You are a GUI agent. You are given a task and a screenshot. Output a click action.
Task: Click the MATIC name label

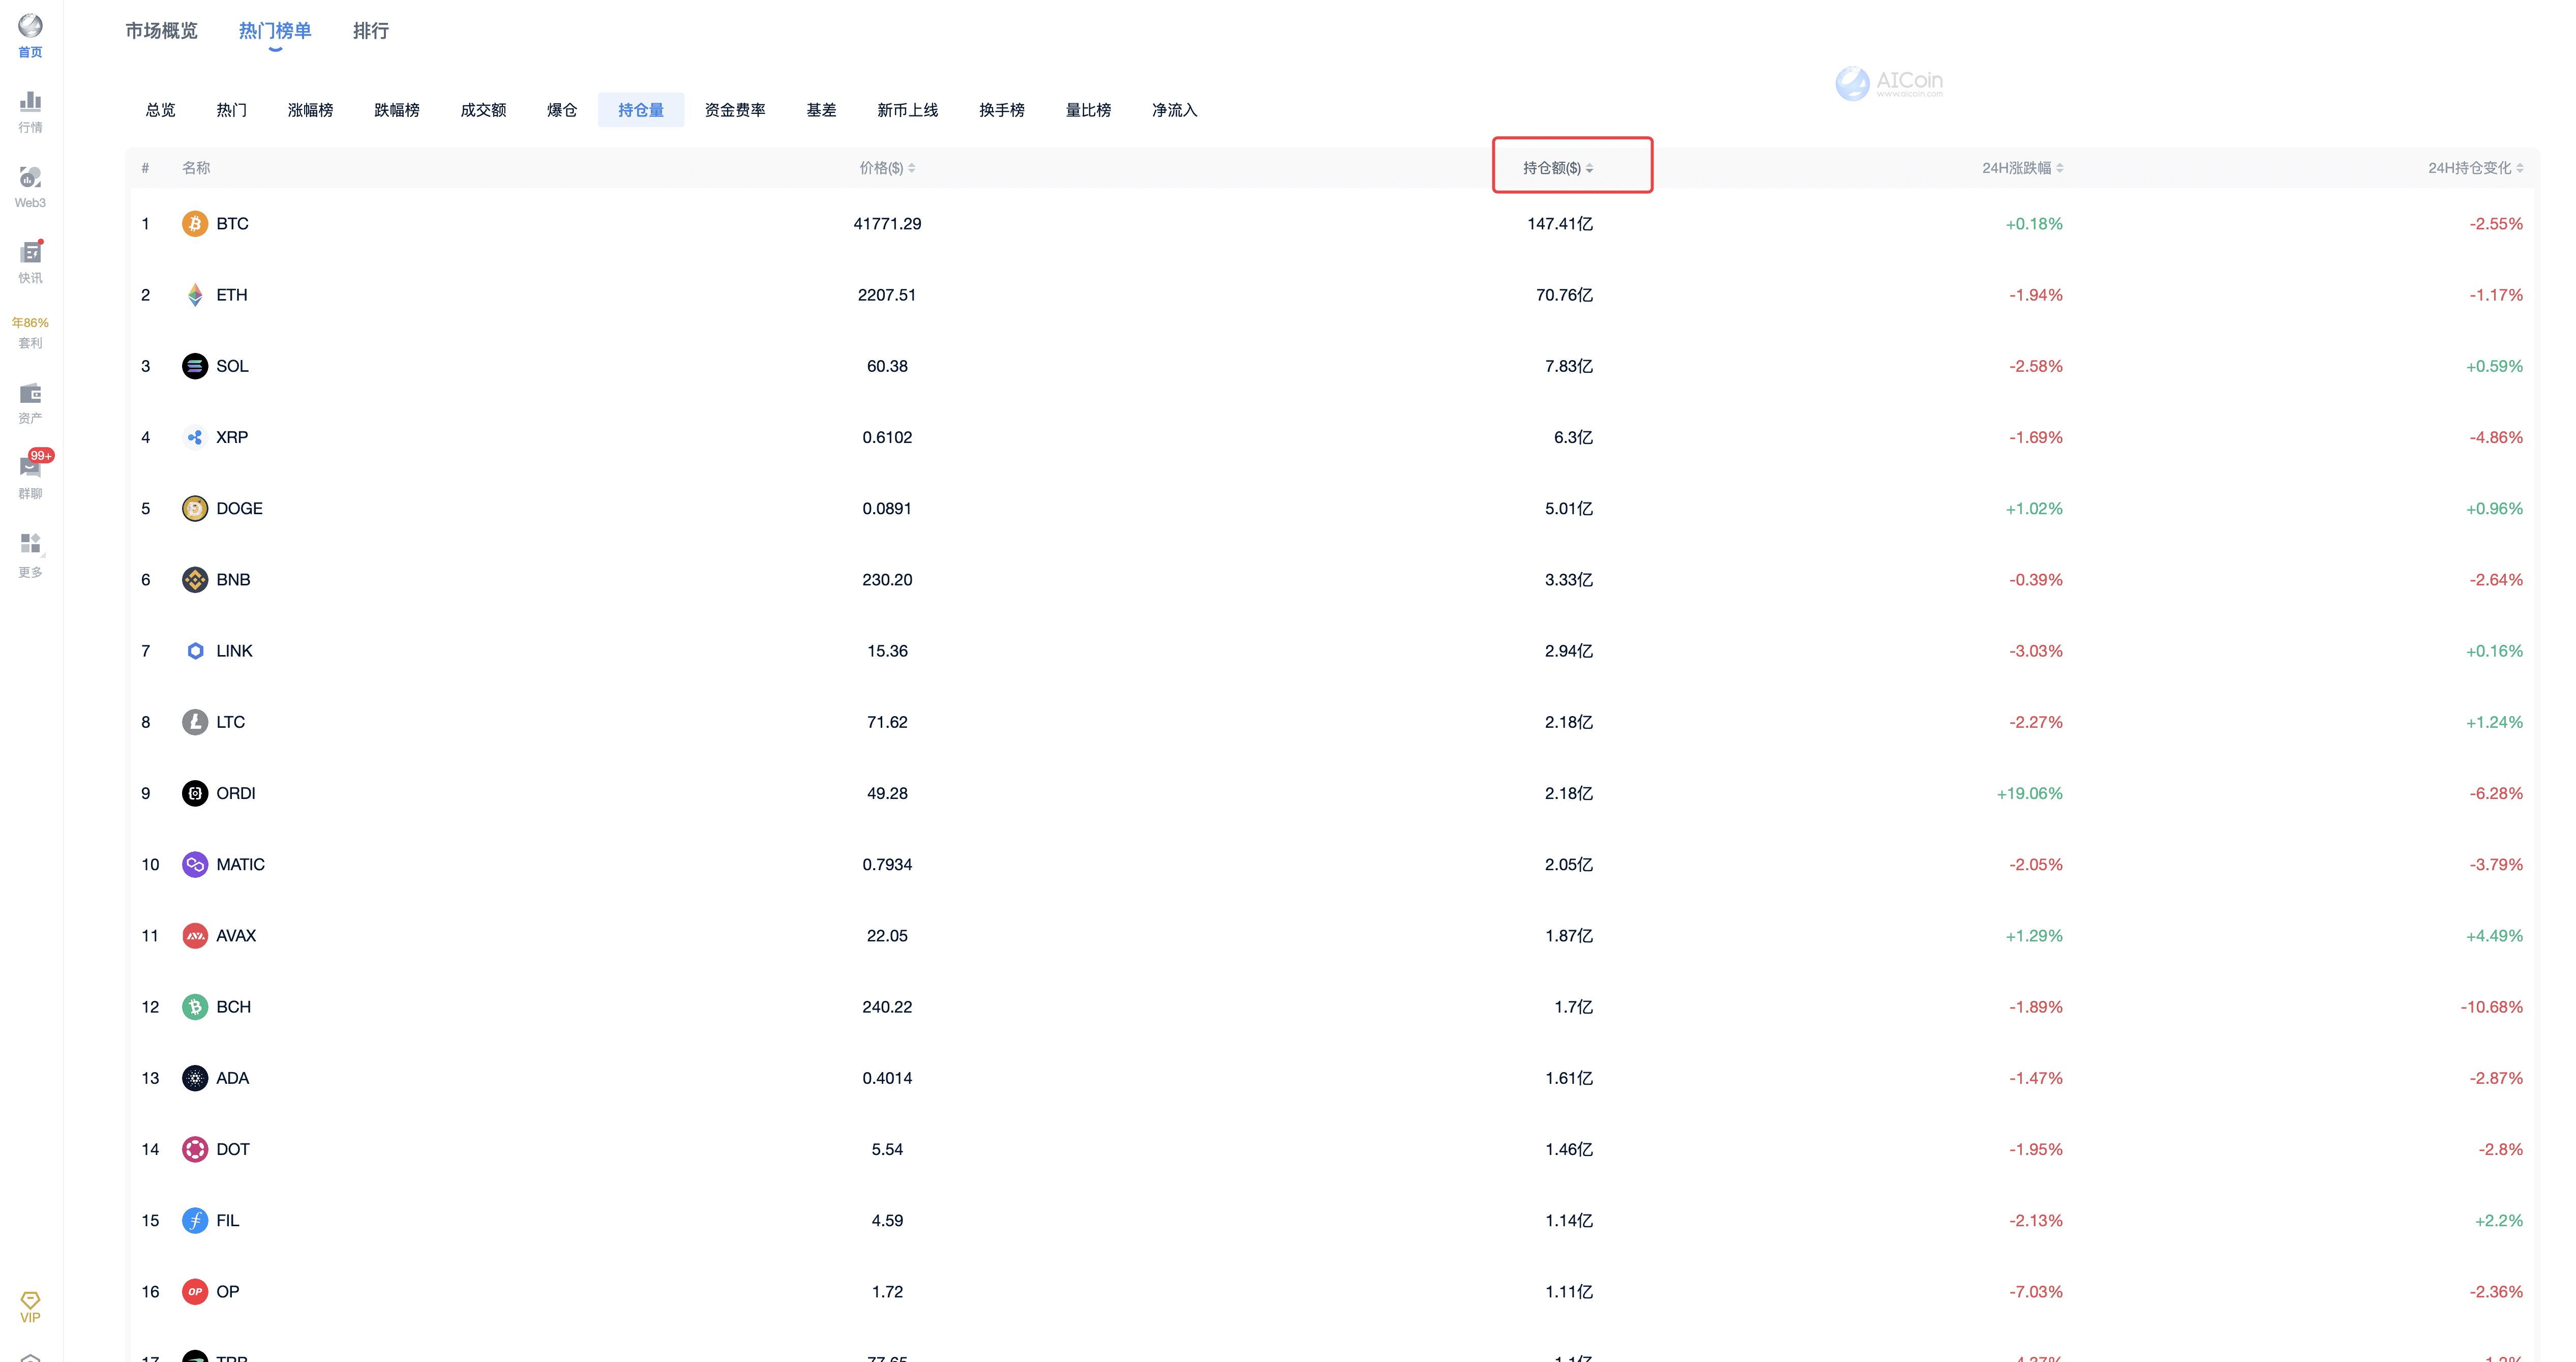(241, 865)
